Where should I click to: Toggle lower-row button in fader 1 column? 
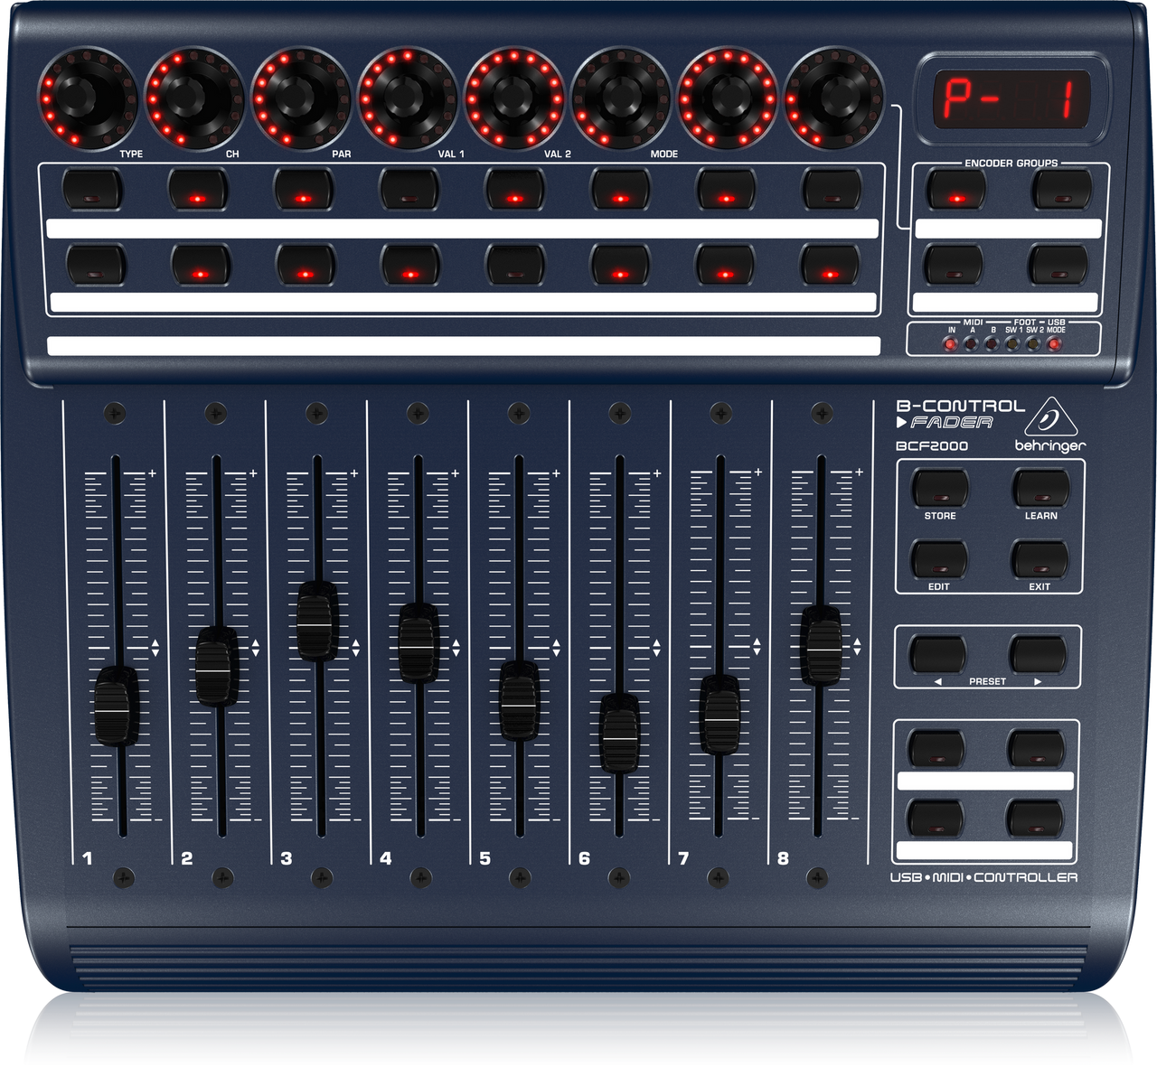click(96, 266)
